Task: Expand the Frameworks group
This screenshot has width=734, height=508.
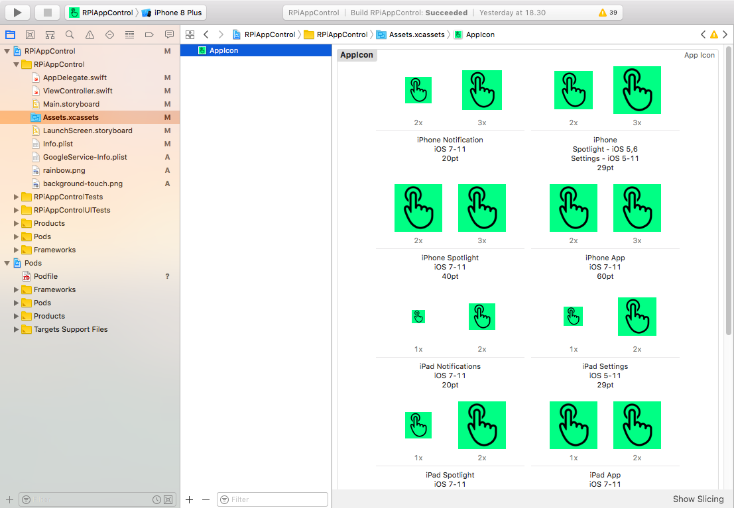Action: [15, 250]
